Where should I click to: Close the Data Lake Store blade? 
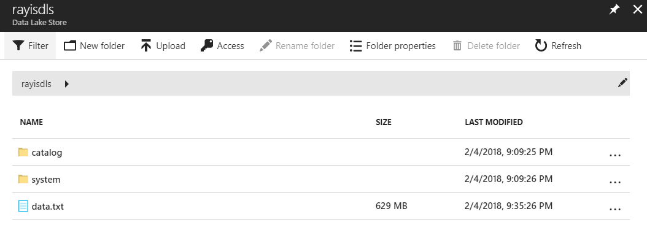coord(638,10)
